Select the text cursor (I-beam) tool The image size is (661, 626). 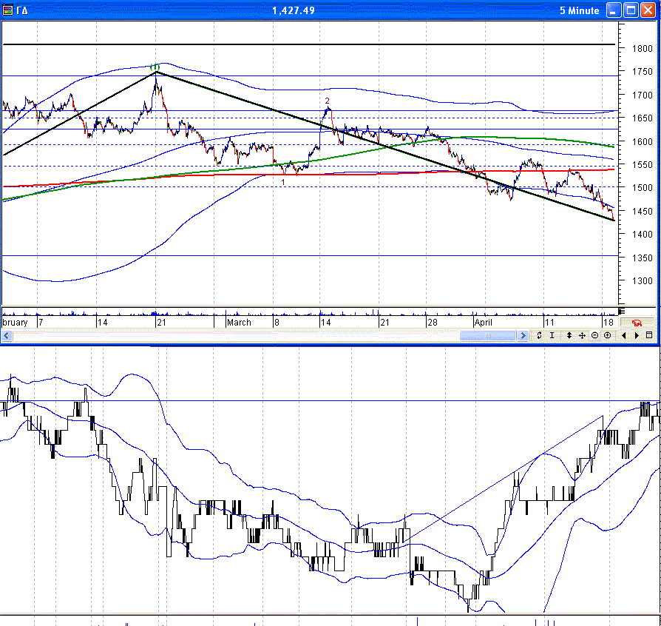[552, 335]
